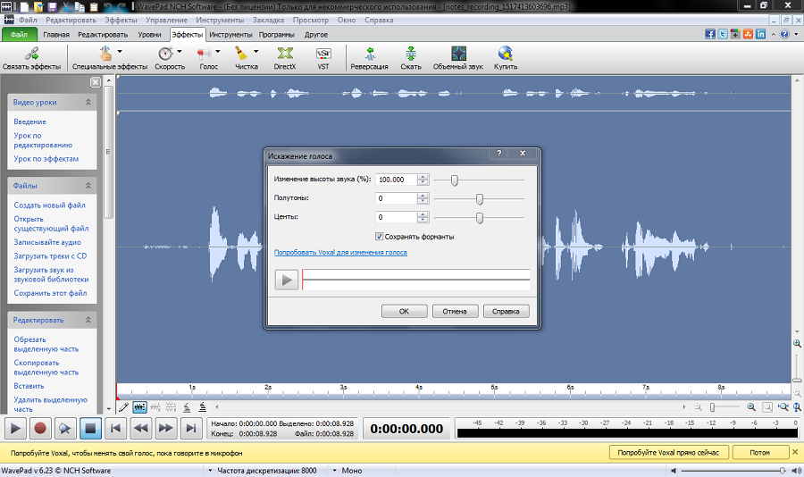
Task: Click the Голос megaphone icon
Action: pos(204,54)
